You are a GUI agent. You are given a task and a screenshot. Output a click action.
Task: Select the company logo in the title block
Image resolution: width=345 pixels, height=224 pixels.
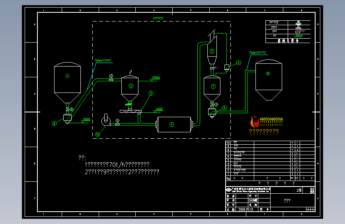coord(229,190)
